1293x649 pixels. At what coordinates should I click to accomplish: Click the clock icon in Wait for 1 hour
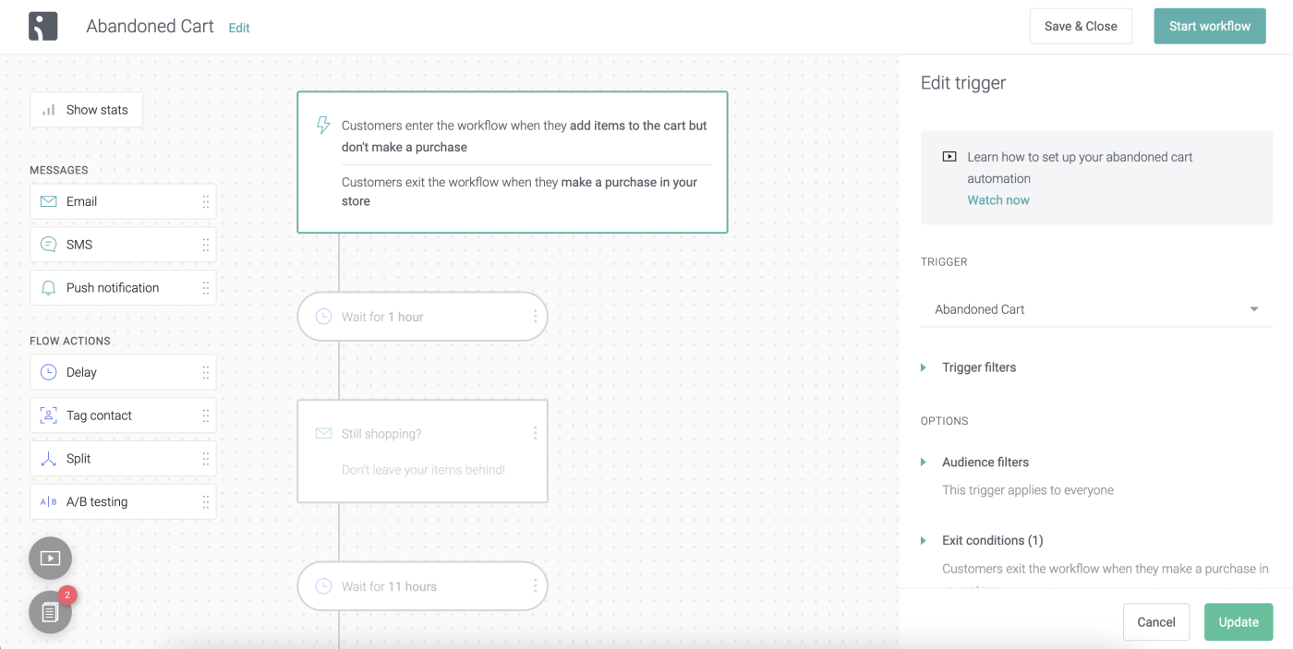(x=323, y=317)
